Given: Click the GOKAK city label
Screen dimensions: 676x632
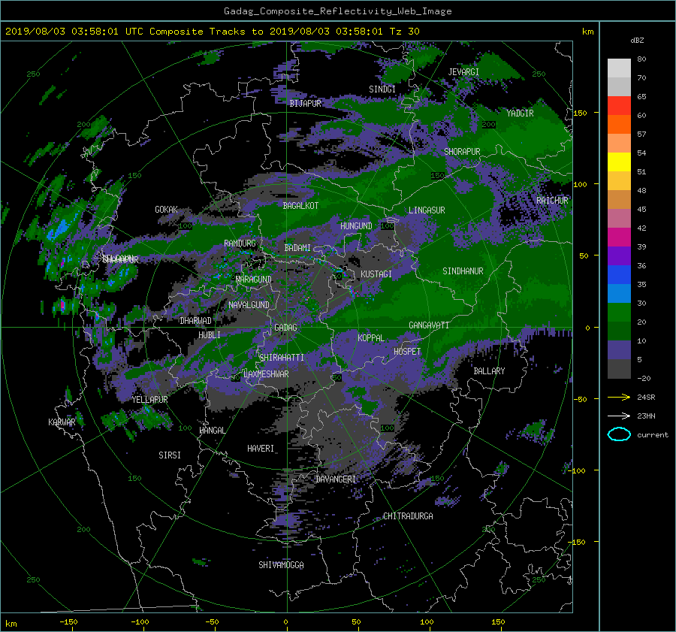Looking at the screenshot, I should click(166, 209).
